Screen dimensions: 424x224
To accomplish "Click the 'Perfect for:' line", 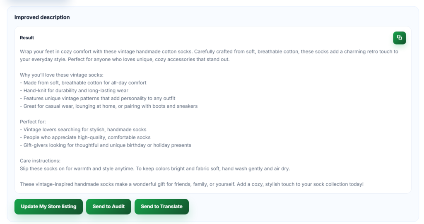I will [33, 122].
